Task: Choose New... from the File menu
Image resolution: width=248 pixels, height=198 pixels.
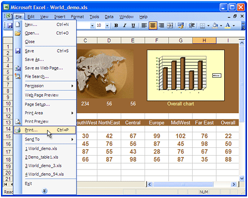Action: pyautogui.click(x=45, y=24)
